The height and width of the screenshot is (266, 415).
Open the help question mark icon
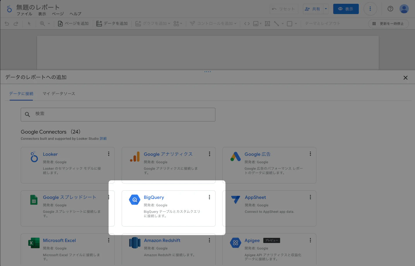(390, 9)
